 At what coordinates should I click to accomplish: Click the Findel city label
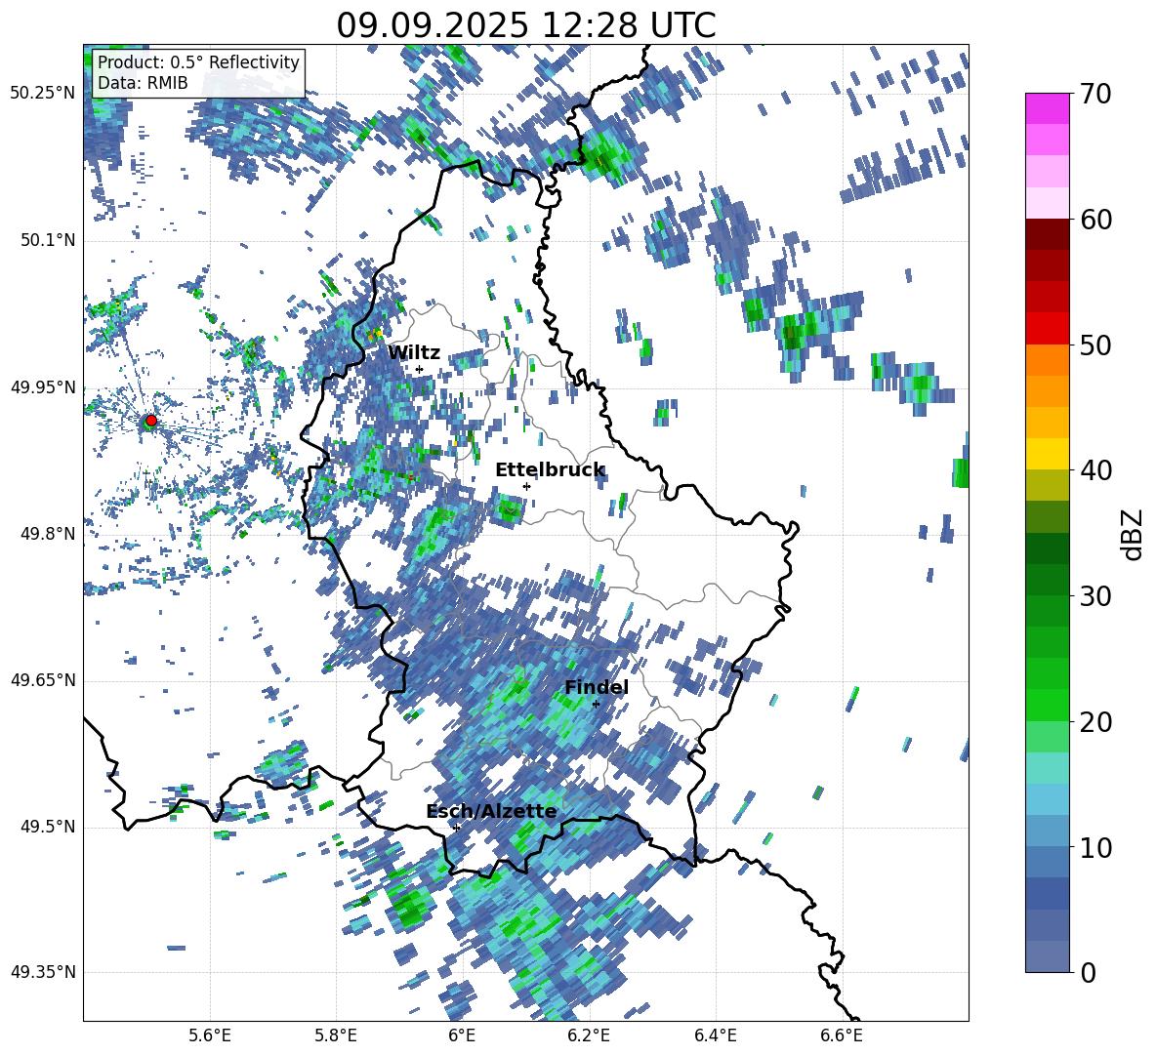[597, 687]
